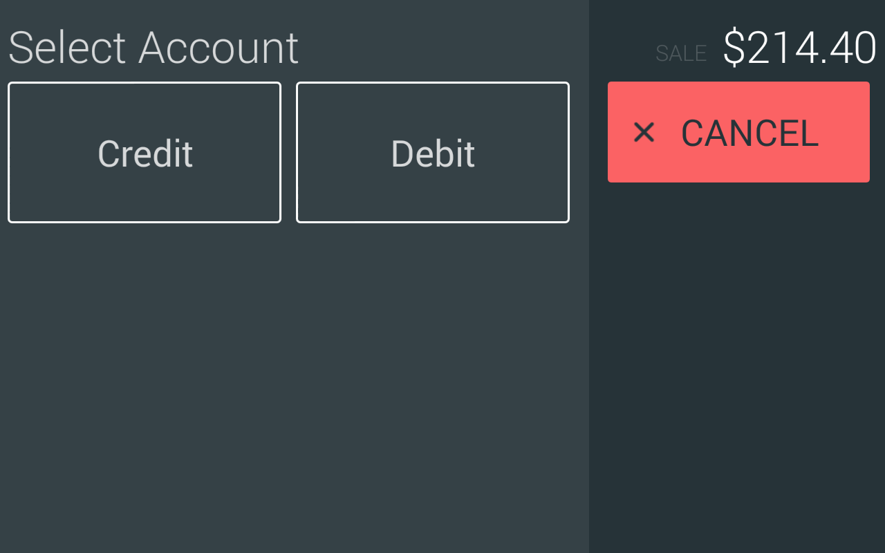
Task: Click empty area below the Credit button
Action: coord(145,346)
